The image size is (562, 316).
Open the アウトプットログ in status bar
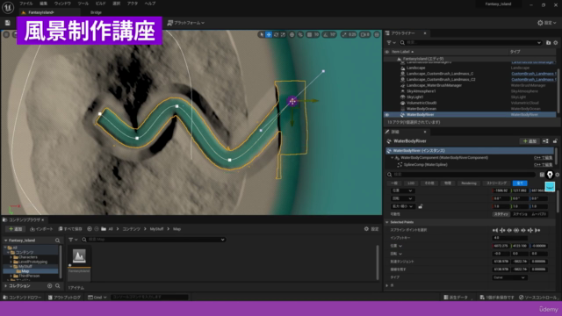click(x=65, y=298)
